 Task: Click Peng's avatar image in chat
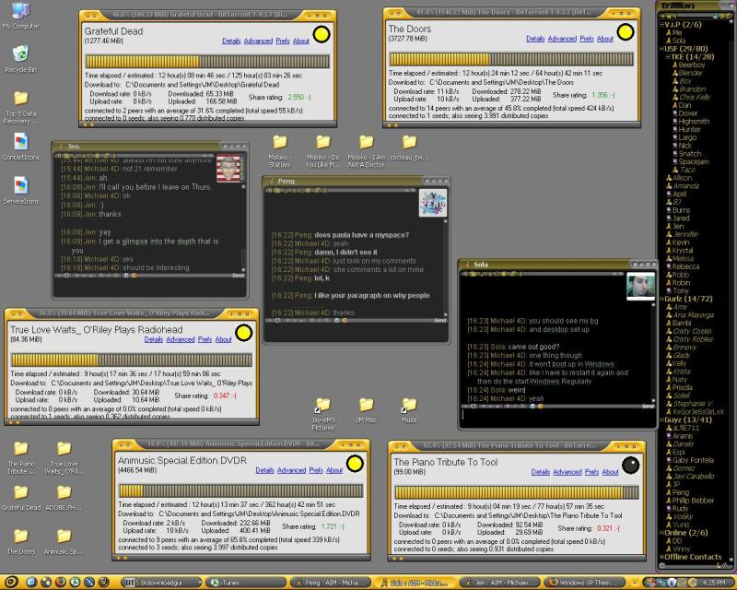tap(433, 203)
